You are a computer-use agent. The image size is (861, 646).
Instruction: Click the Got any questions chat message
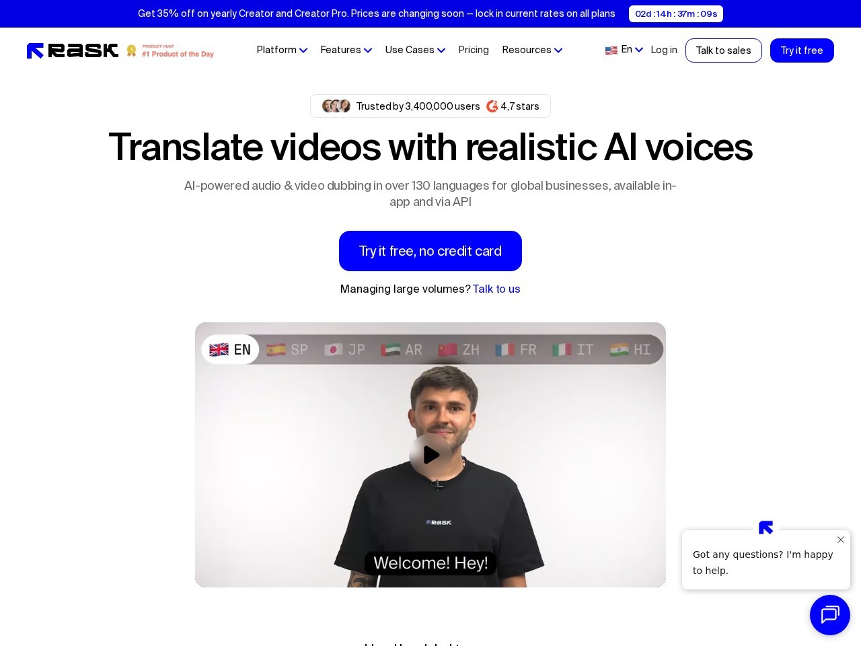tap(763, 563)
